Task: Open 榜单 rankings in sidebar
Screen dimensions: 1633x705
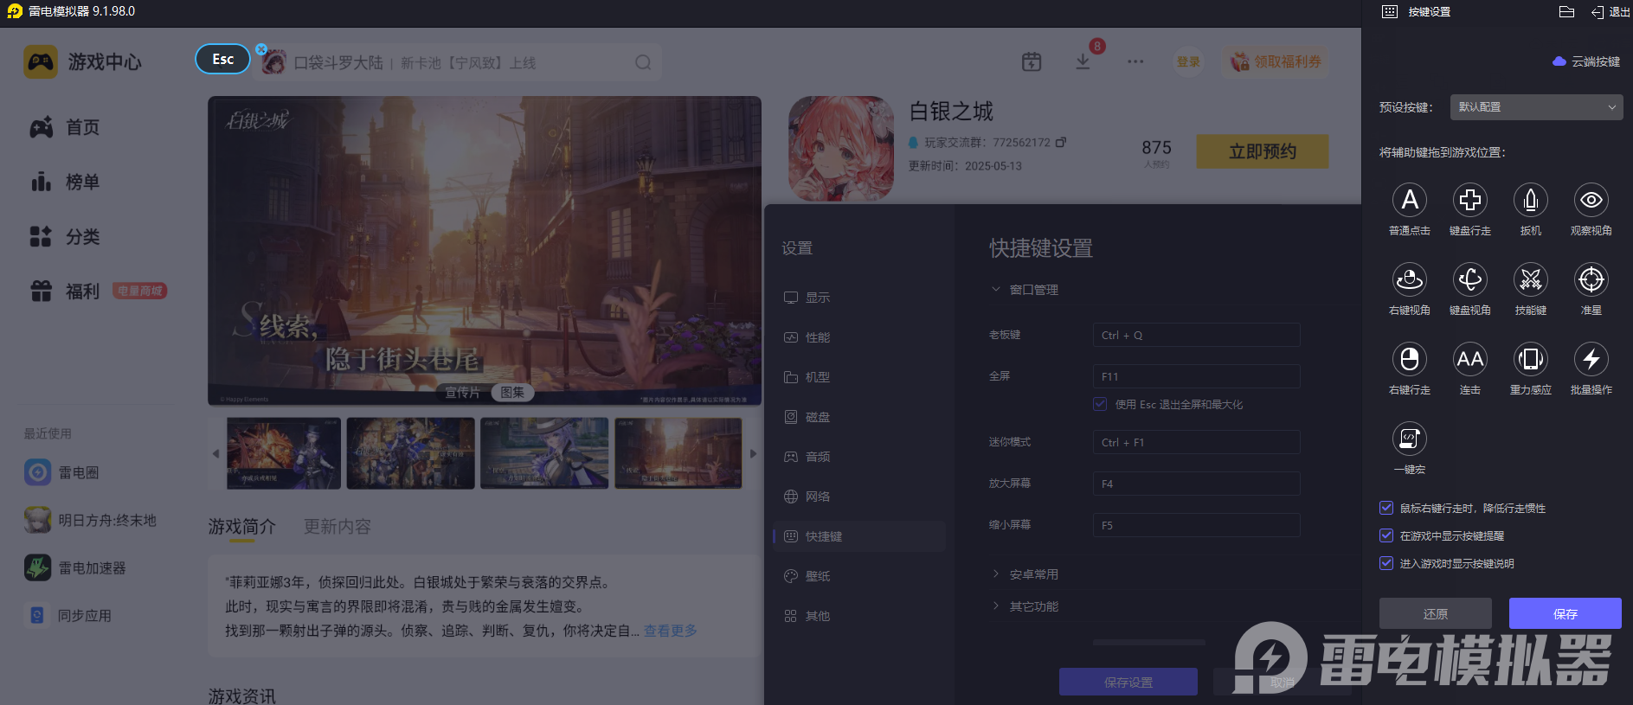Action: (65, 182)
